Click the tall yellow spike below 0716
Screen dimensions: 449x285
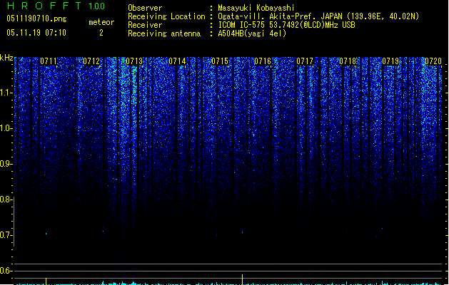pos(243,279)
